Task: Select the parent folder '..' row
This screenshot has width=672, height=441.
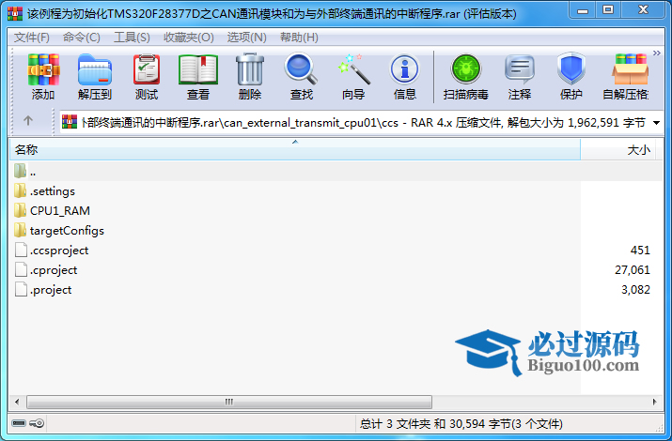Action: tap(336, 172)
